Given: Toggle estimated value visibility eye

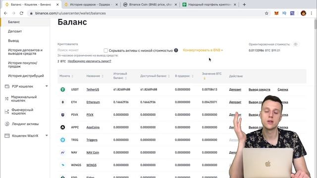Looking at the screenshot, I should pos(295,44).
